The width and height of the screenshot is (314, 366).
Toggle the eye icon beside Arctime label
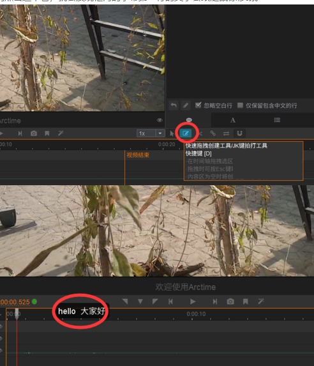point(160,120)
